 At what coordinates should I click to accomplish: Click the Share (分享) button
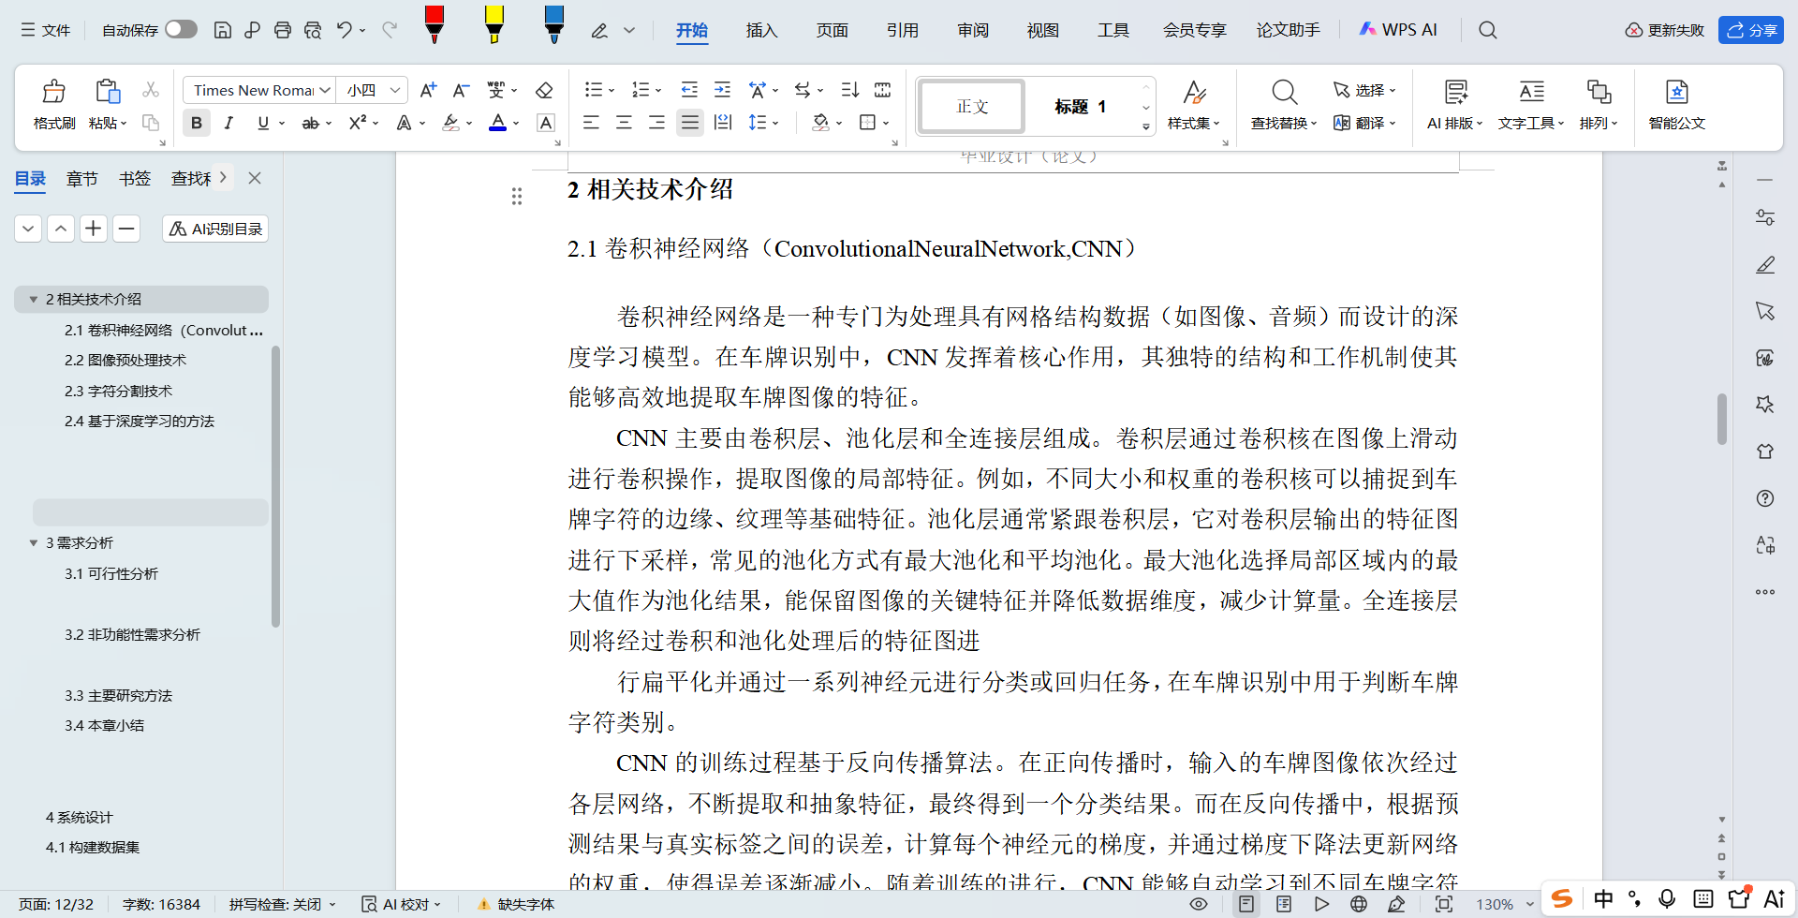click(1751, 30)
